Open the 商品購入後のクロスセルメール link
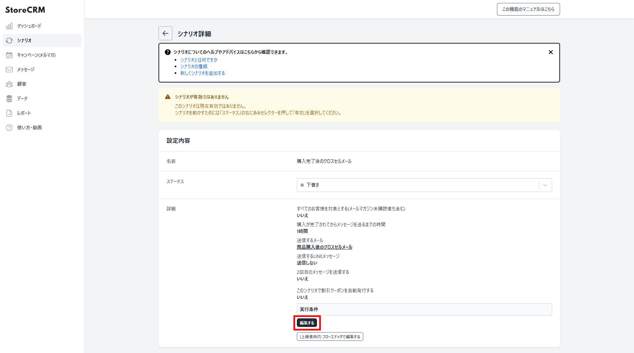Screen dimensions: 634x353 pos(324,247)
